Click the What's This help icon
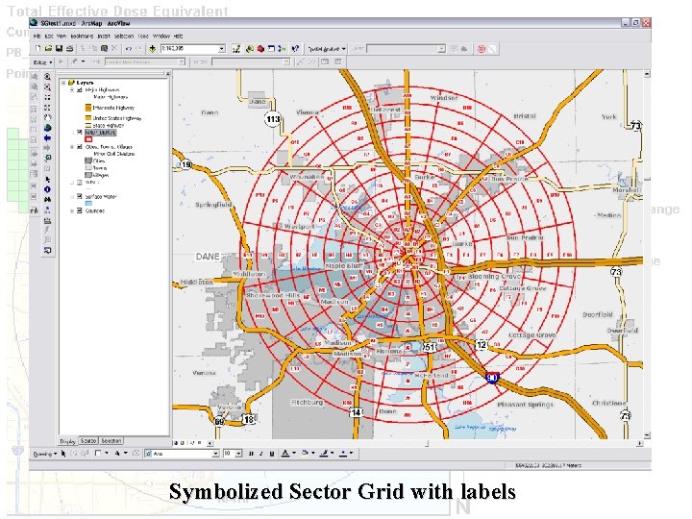Viewport: 692px width, 519px height. click(x=295, y=49)
